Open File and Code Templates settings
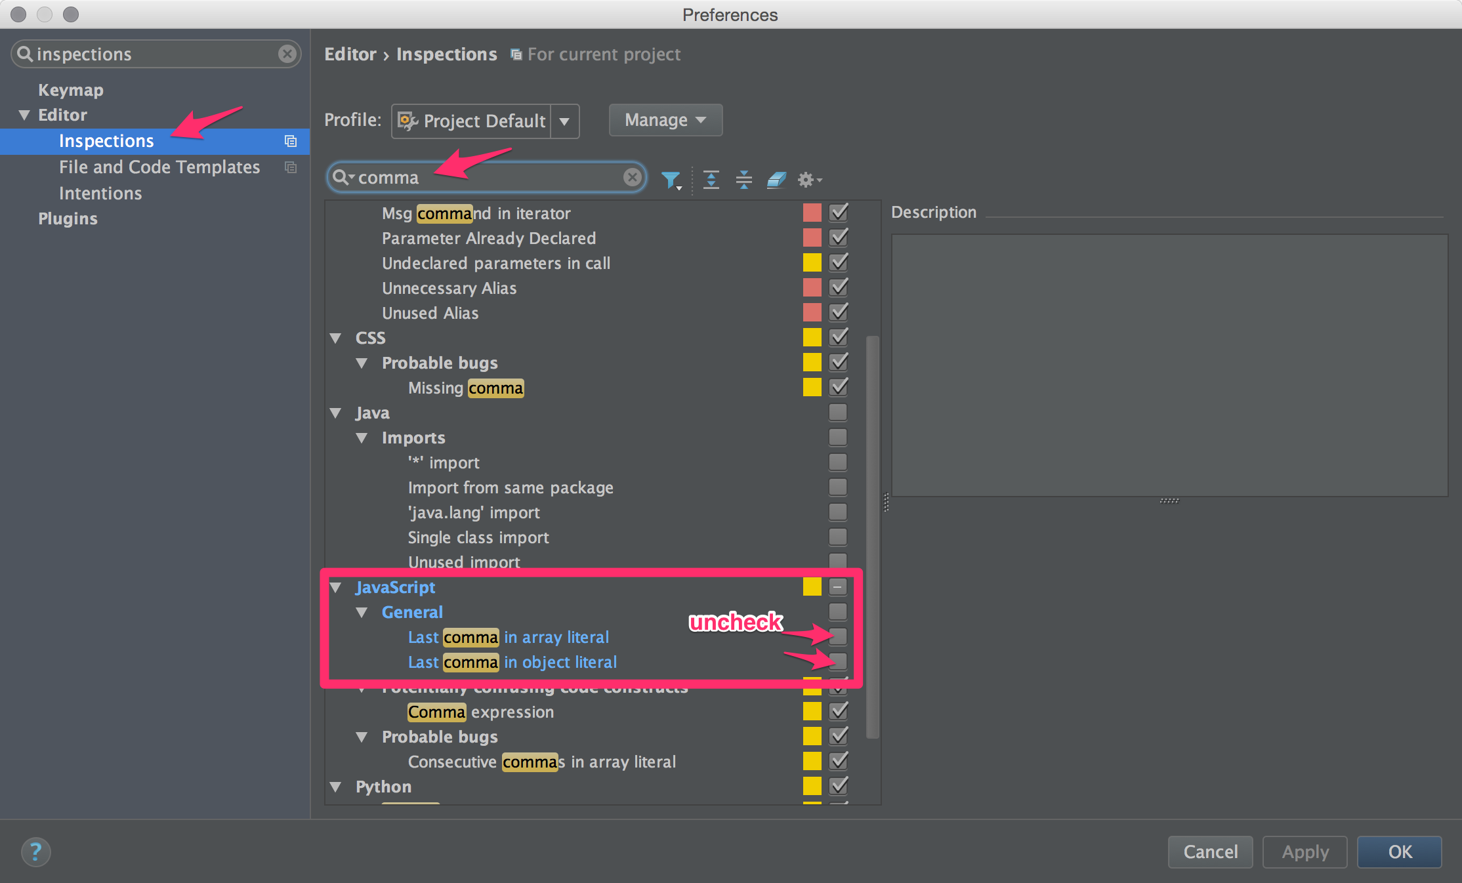Screen dimensions: 1462x883 159,167
